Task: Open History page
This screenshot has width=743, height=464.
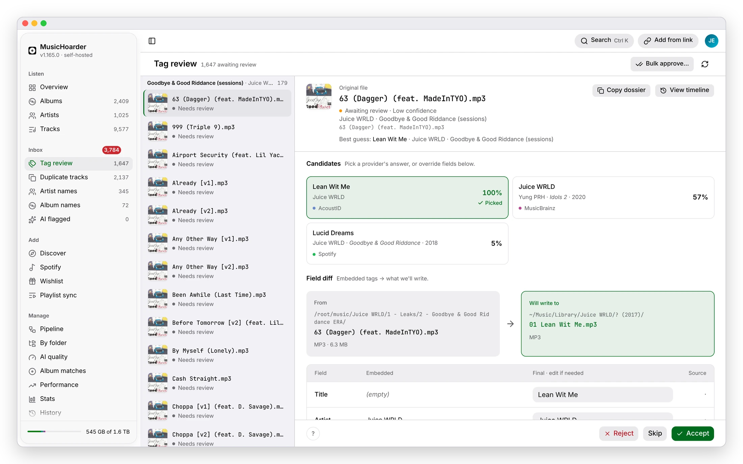Action: click(x=79, y=413)
